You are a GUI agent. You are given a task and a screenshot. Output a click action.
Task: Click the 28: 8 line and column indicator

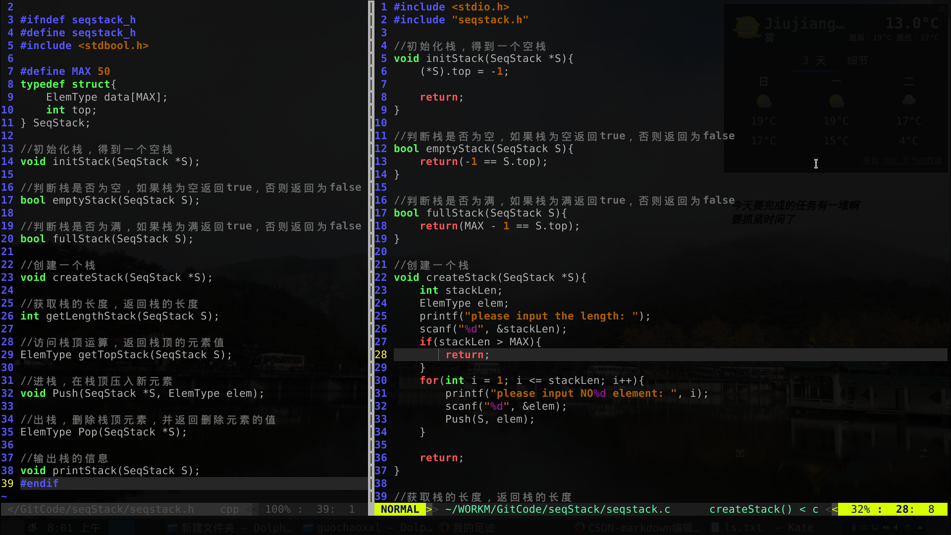(915, 509)
